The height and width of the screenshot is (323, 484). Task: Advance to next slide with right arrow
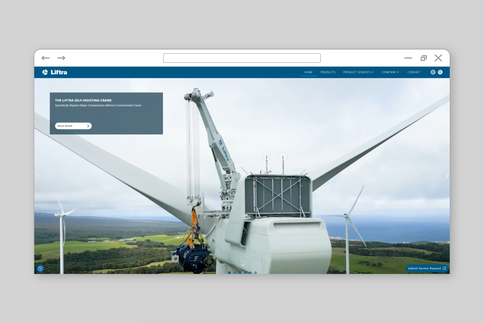[x=446, y=176]
